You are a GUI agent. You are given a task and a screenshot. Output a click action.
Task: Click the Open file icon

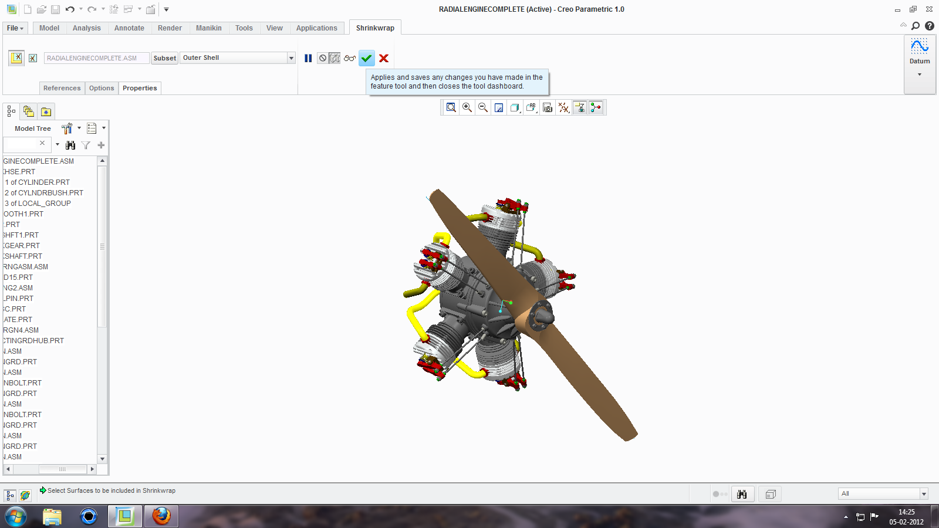pyautogui.click(x=42, y=9)
